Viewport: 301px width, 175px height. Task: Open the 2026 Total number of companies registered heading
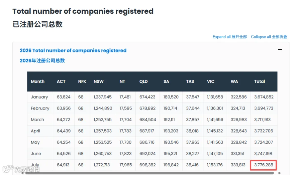click(73, 50)
